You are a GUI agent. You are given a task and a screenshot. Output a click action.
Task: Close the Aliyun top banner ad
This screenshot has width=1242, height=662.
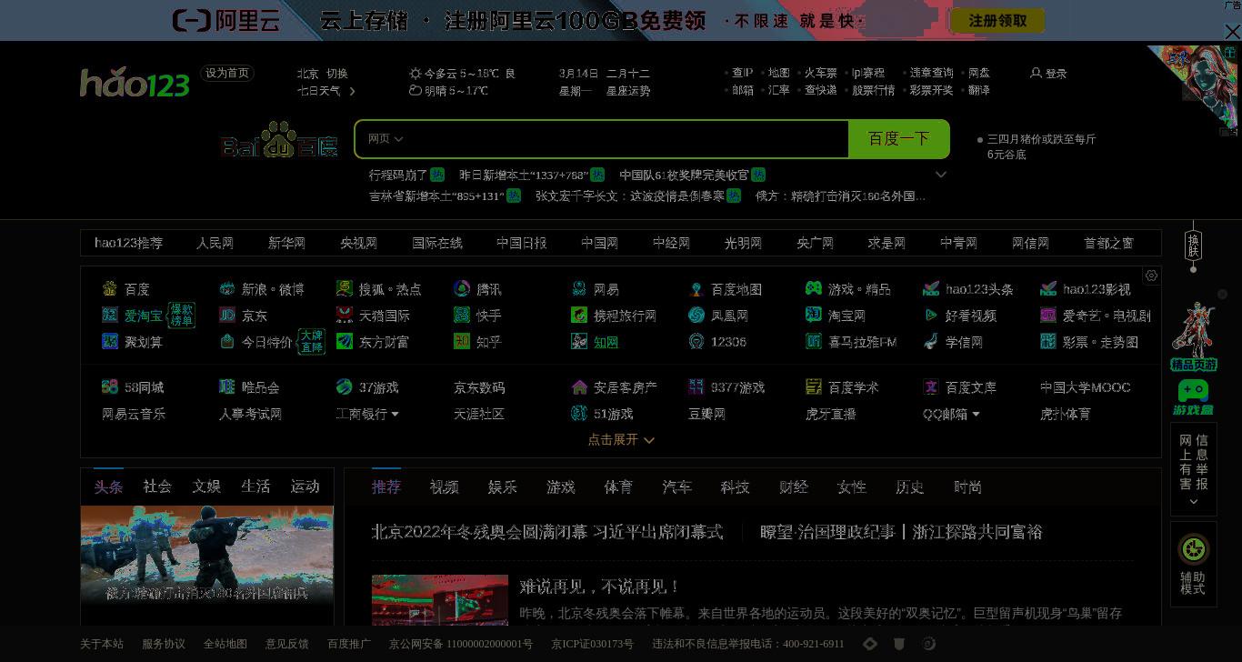coord(1232,32)
